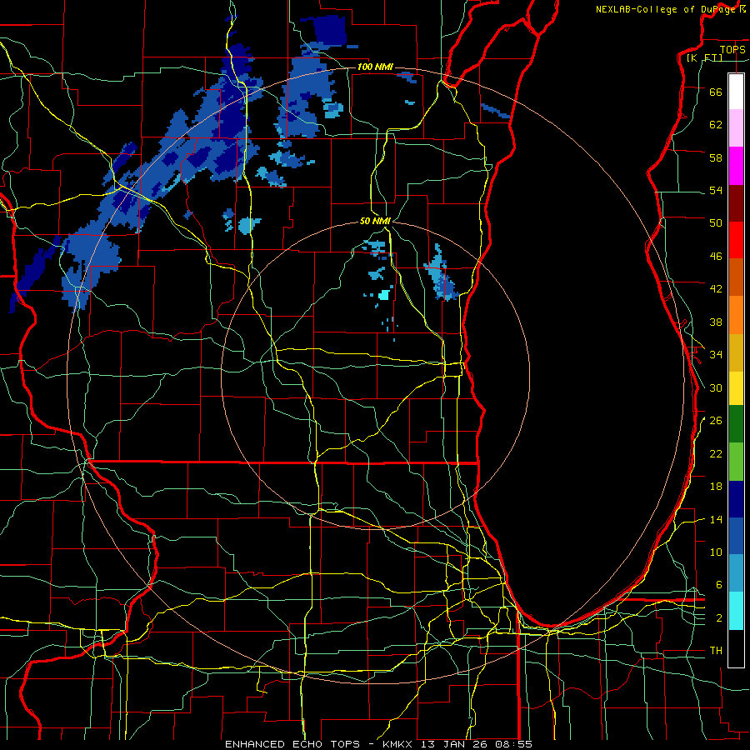Click the legend value 18
Viewport: 750px width, 750px height.
(716, 487)
